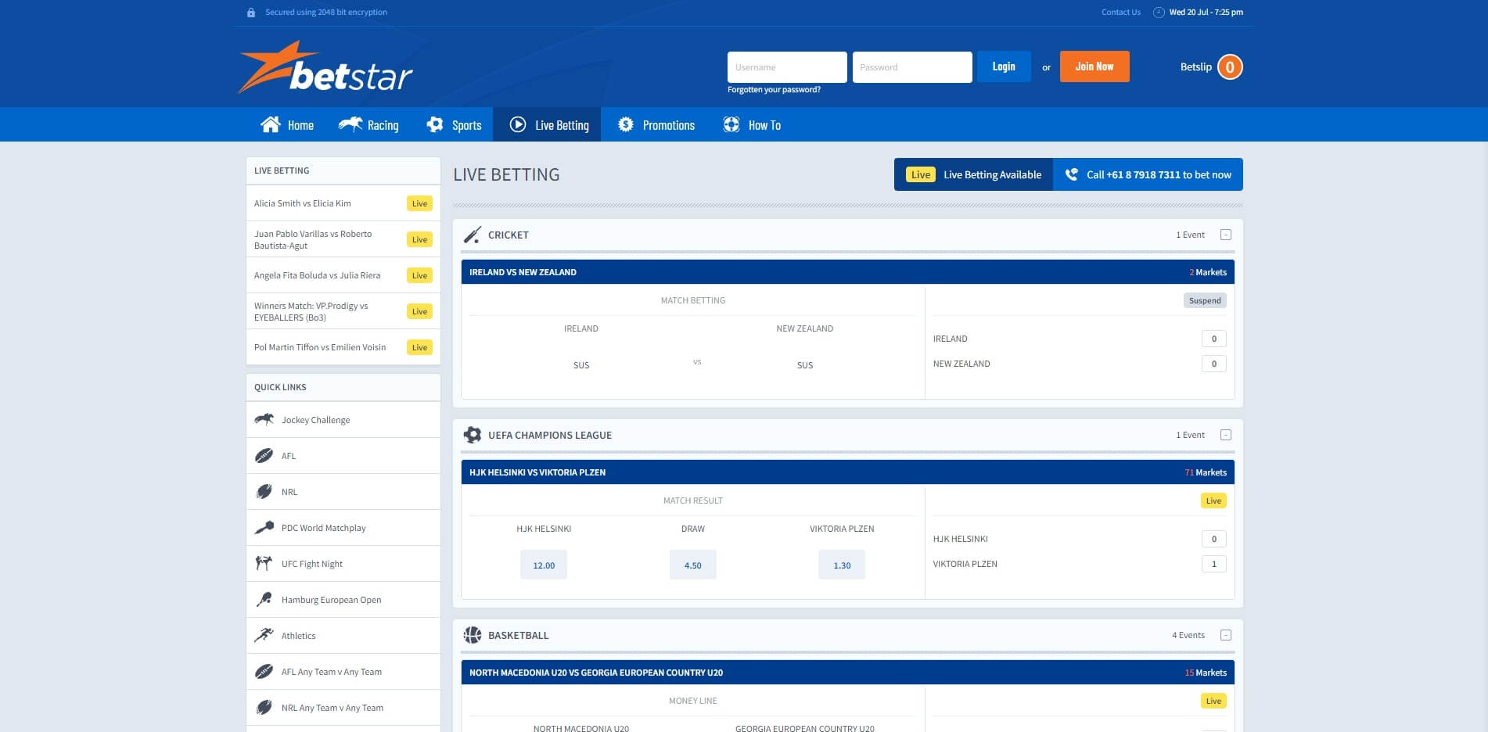Click the AFL Any Team v Any Team icon
1488x732 pixels.
click(264, 672)
